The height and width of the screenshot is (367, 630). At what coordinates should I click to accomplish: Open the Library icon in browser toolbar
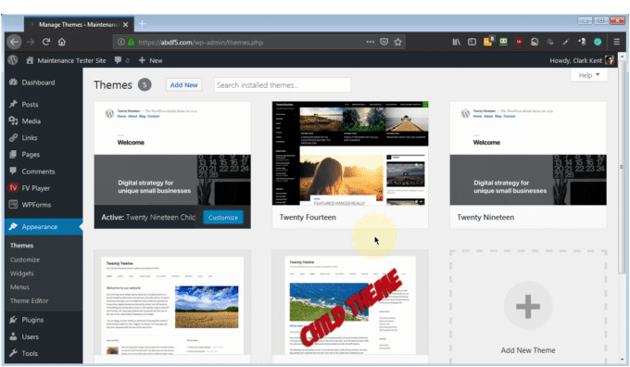(x=456, y=42)
